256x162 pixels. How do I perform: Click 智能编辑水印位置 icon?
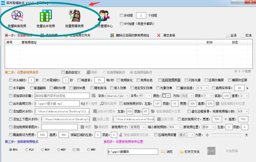tap(217, 104)
